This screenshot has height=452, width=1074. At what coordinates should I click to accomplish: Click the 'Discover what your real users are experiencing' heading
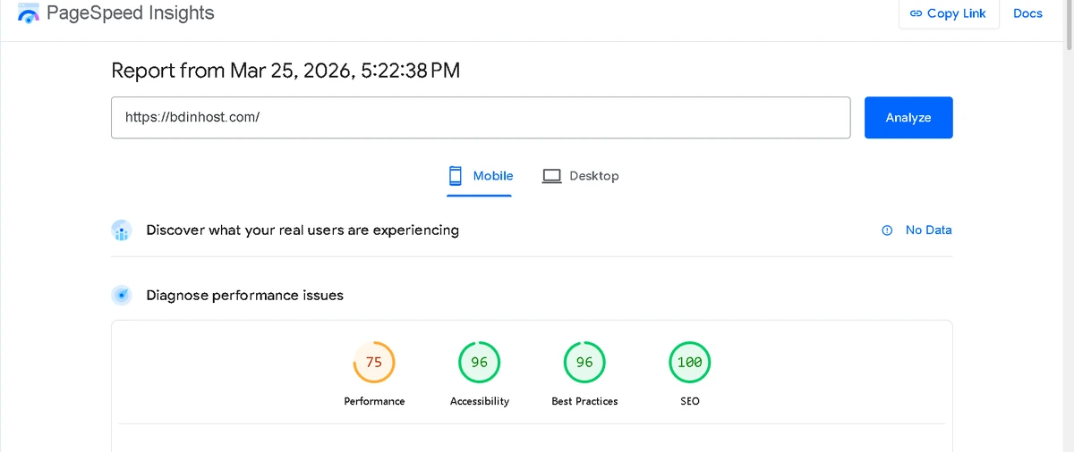[303, 230]
